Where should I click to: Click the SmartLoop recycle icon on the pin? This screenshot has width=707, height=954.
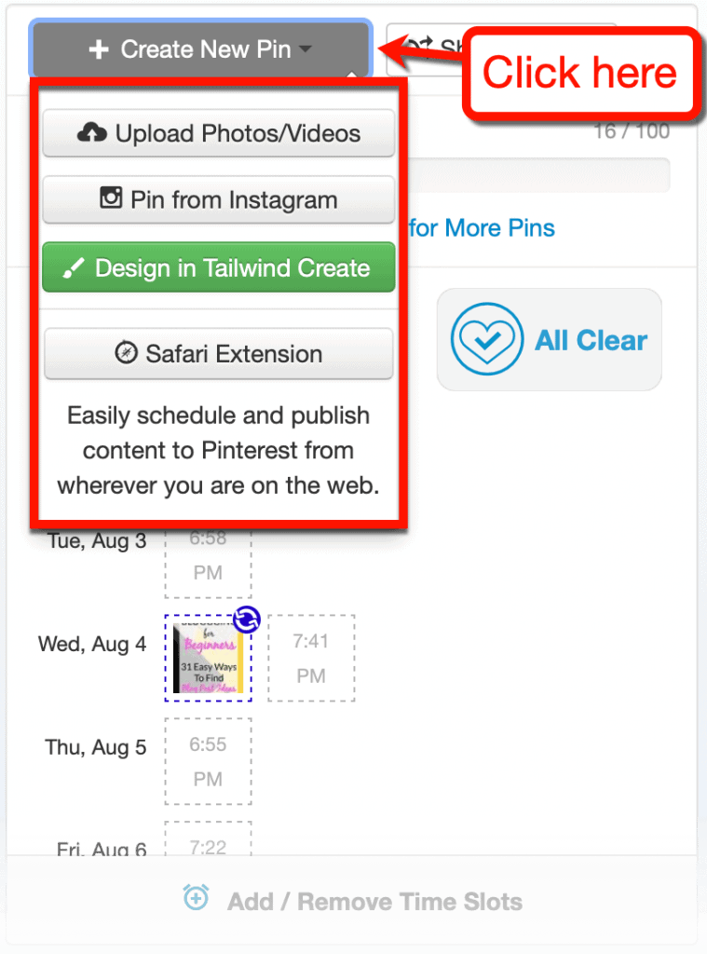click(245, 620)
